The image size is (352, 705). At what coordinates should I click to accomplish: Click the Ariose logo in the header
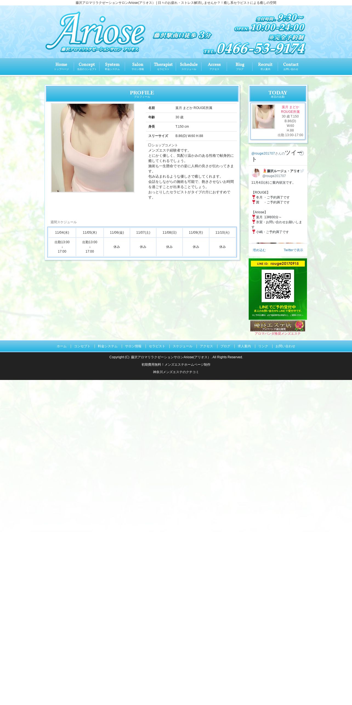point(95,32)
